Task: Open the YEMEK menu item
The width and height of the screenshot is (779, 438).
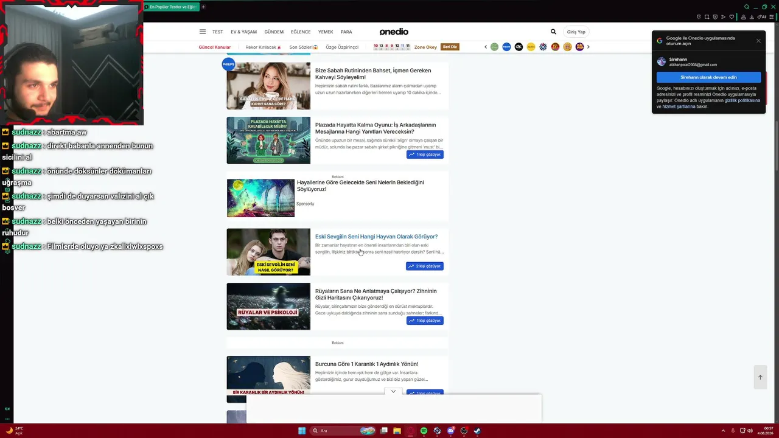Action: 326,32
